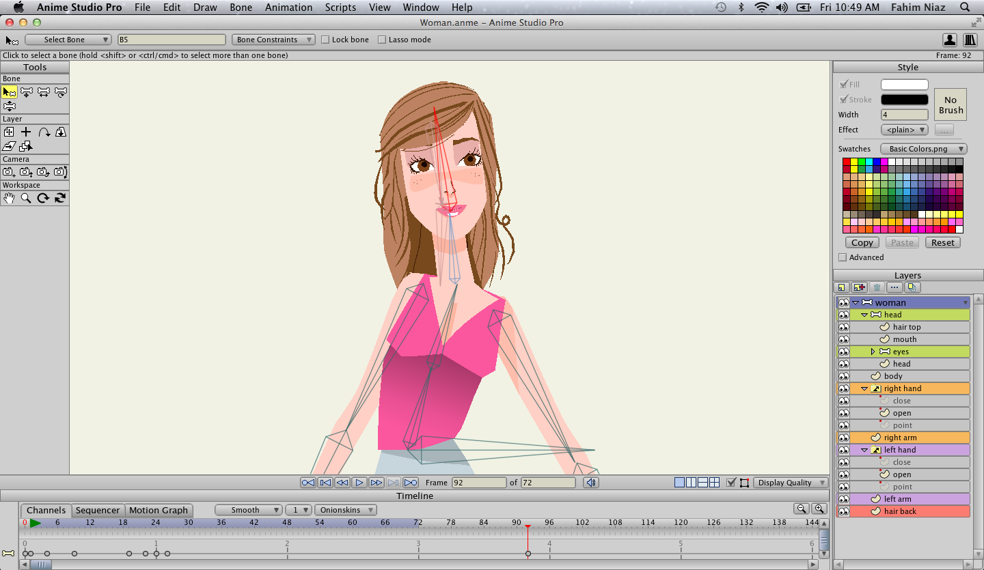Select the Zoom Workspace magnifier tool
The image size is (984, 570).
click(26, 198)
